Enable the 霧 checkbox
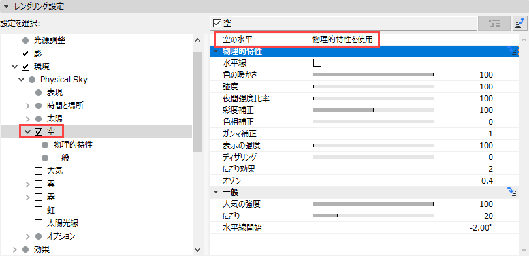Viewport: 529px width, 256px height. tap(39, 197)
